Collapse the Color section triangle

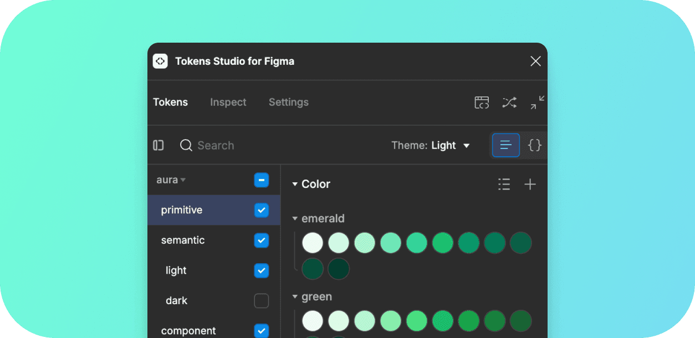295,185
